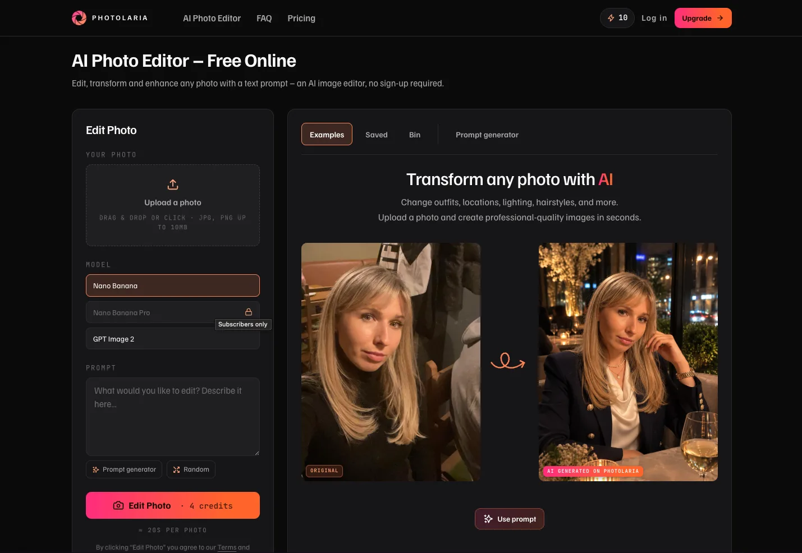The height and width of the screenshot is (553, 802).
Task: Click the prompt text area
Action: (173, 417)
